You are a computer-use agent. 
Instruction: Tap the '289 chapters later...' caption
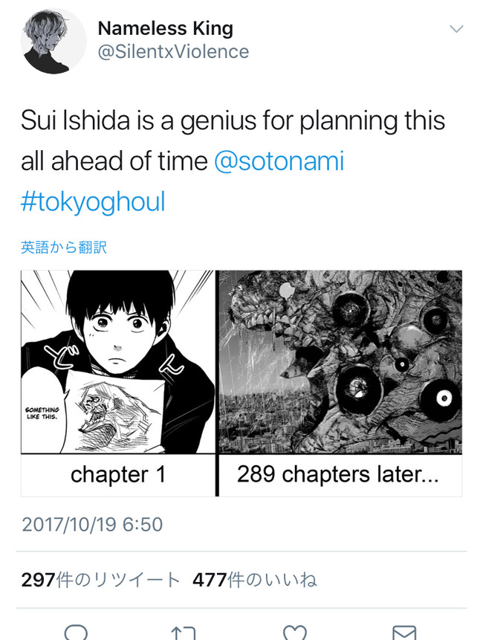338,474
